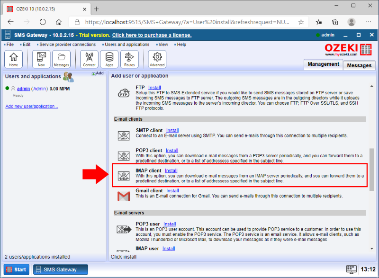Image resolution: width=379 pixels, height=278 pixels.
Task: Open Service provider connections menu
Action: click(x=67, y=45)
